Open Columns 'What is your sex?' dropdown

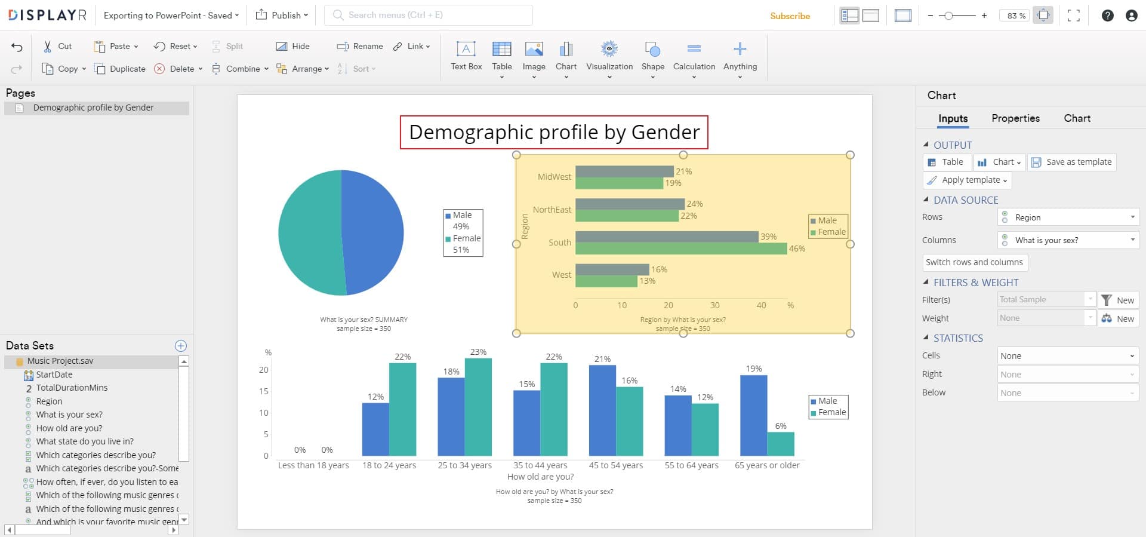pyautogui.click(x=1068, y=240)
